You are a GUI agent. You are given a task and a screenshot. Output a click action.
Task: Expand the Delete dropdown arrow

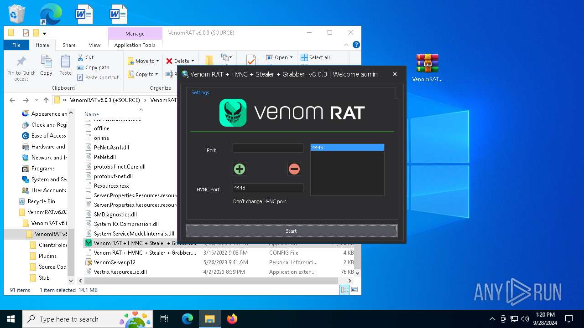(193, 61)
